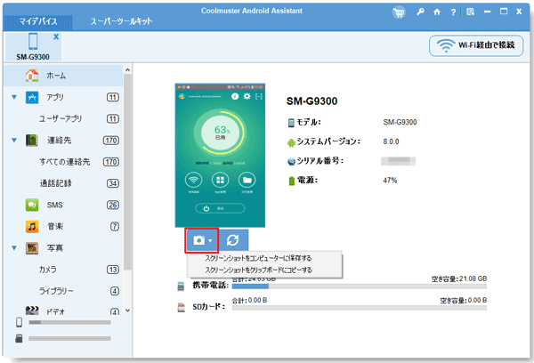Click the sidebar SD card storage icon
Screen dimensions: 534x363
(19, 338)
